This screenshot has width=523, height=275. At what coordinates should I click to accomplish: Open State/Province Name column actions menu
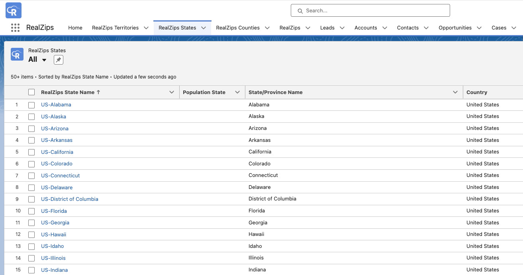(455, 92)
